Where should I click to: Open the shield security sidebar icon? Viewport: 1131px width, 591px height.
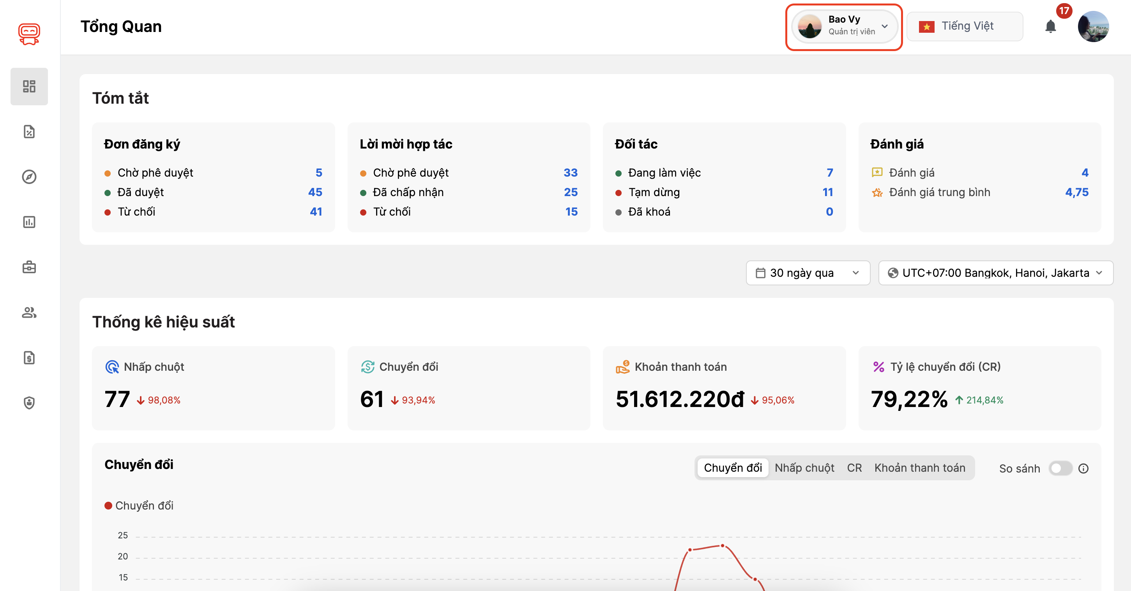(29, 403)
